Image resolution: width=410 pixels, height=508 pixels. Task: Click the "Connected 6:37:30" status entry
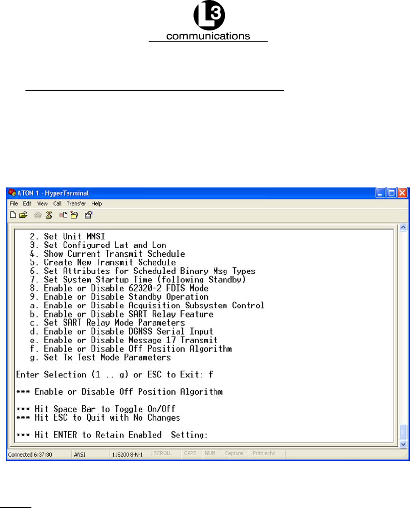point(30,455)
